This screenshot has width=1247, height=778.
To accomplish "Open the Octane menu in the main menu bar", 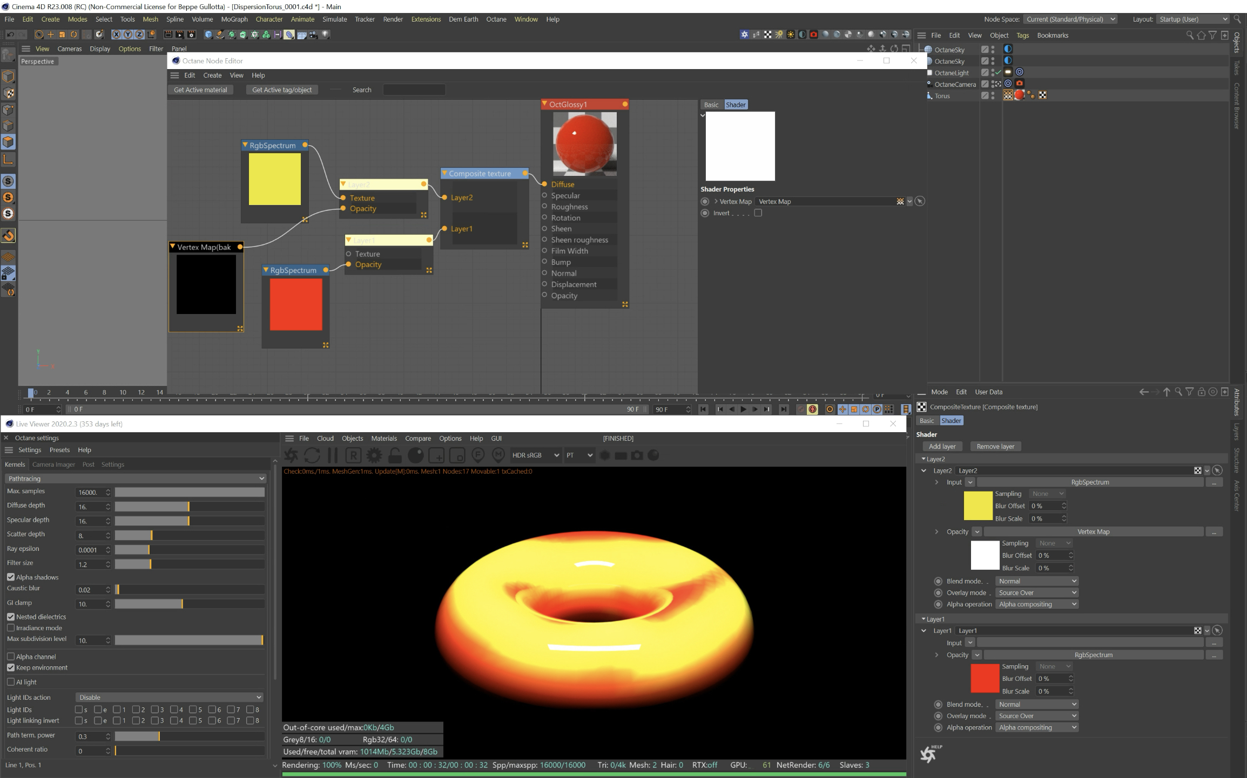I will pos(496,19).
